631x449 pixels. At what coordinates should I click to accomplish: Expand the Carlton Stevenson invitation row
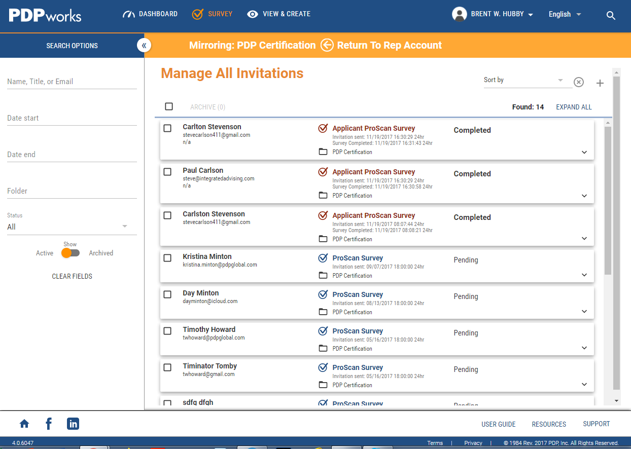click(584, 152)
